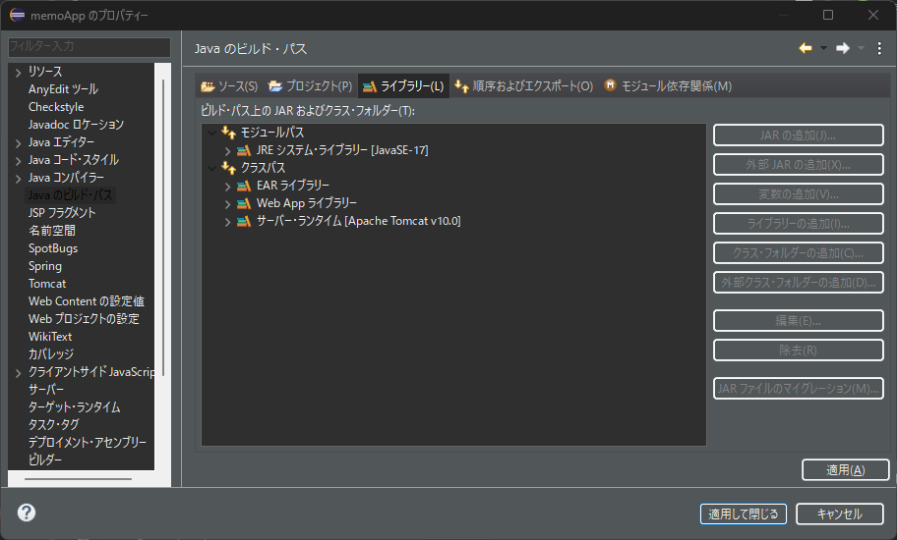The image size is (897, 540).
Task: Click the Eclipse icon in title bar
Action: 17,15
